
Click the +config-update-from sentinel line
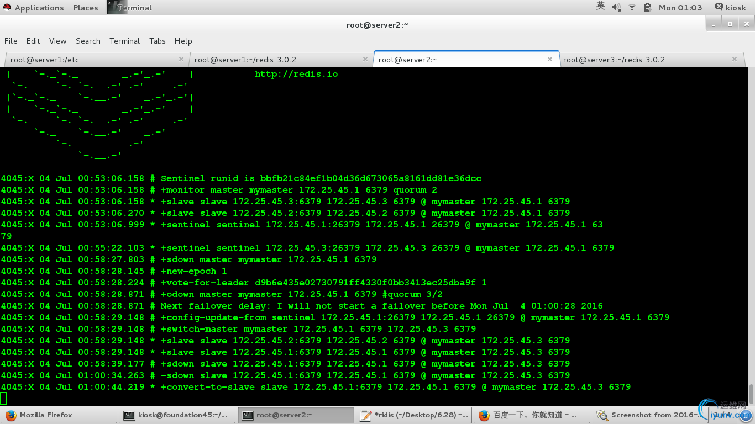[335, 317]
